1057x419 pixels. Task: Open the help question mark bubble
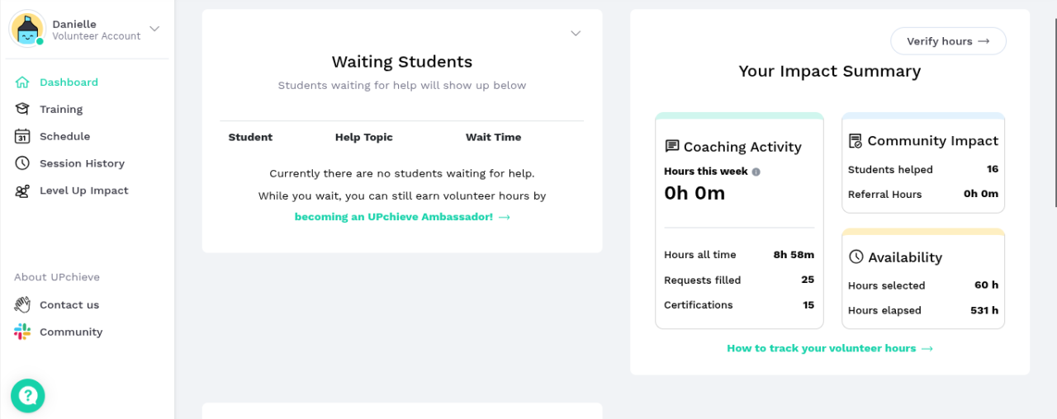click(x=28, y=395)
